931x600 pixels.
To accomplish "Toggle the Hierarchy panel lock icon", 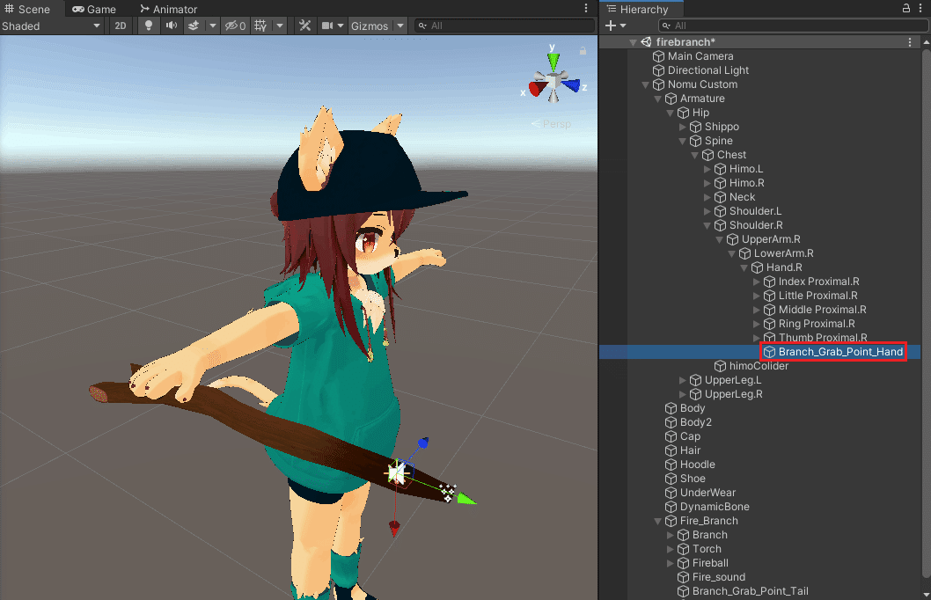I will click(x=906, y=8).
